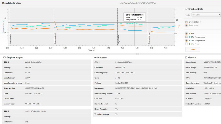Screen dimensions: 221x124
Task: Select the GM108 code name value
Action: coord(27,73)
